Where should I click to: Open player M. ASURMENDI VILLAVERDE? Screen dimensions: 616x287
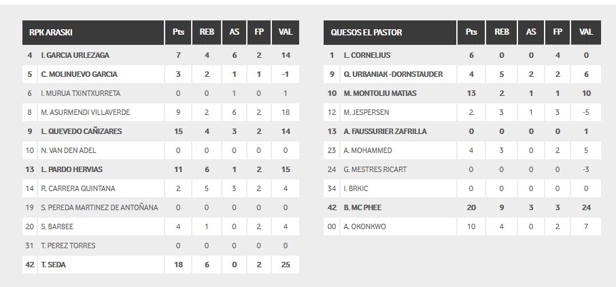pos(85,112)
